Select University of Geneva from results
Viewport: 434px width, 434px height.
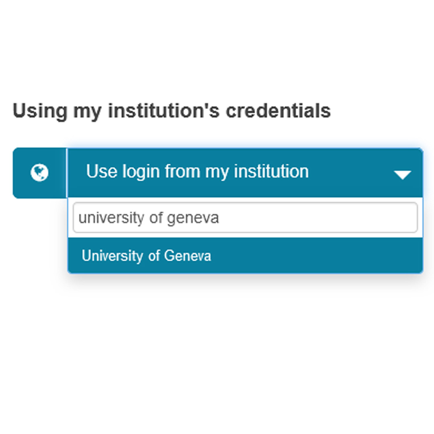click(x=146, y=256)
